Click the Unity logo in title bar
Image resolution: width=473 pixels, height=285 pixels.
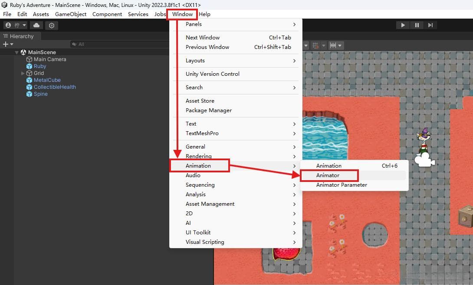(4, 5)
